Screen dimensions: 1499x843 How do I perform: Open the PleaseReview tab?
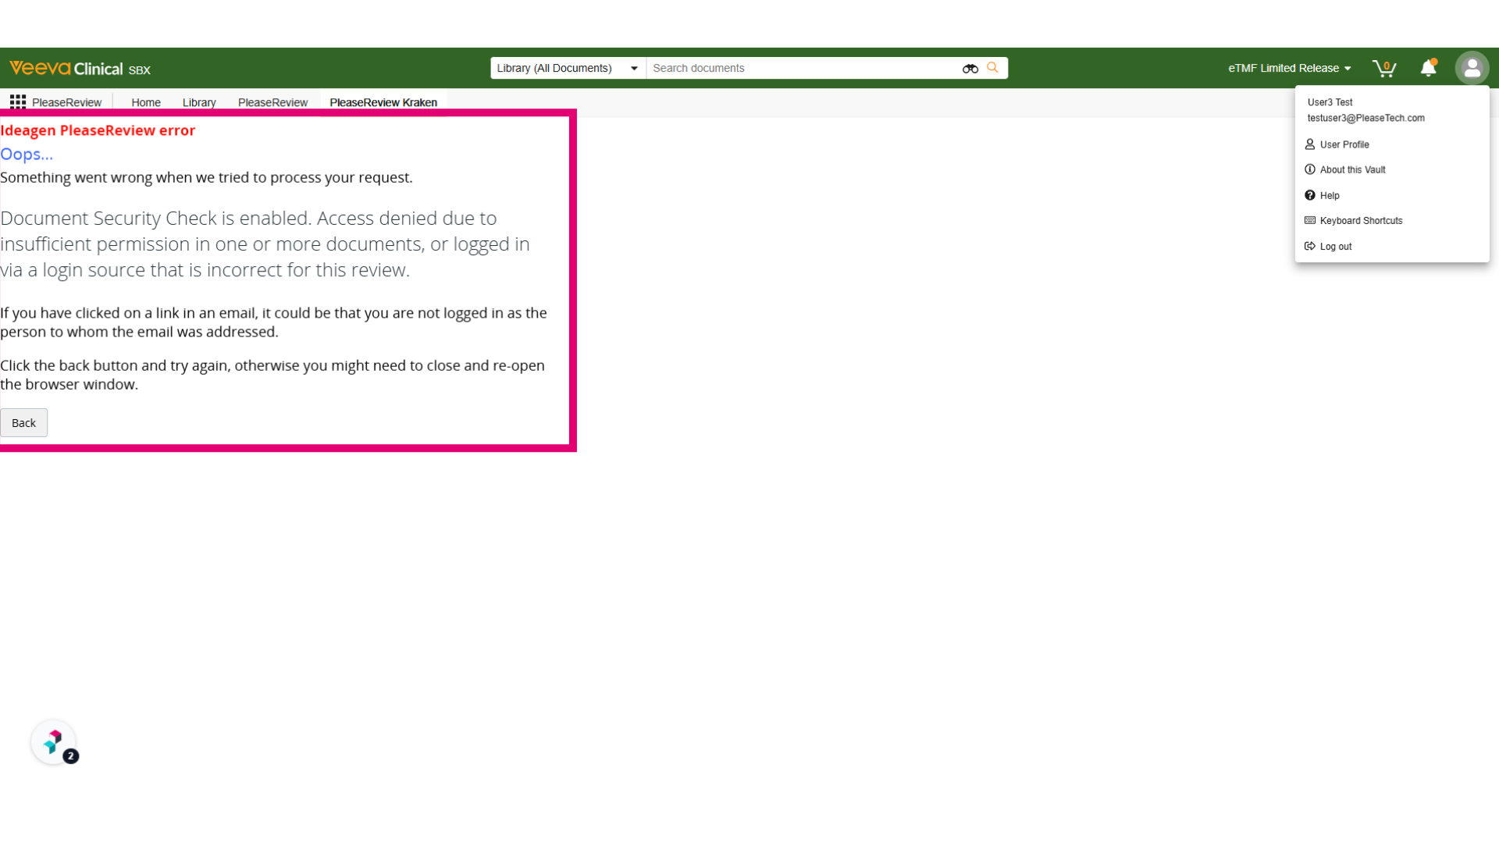tap(272, 102)
